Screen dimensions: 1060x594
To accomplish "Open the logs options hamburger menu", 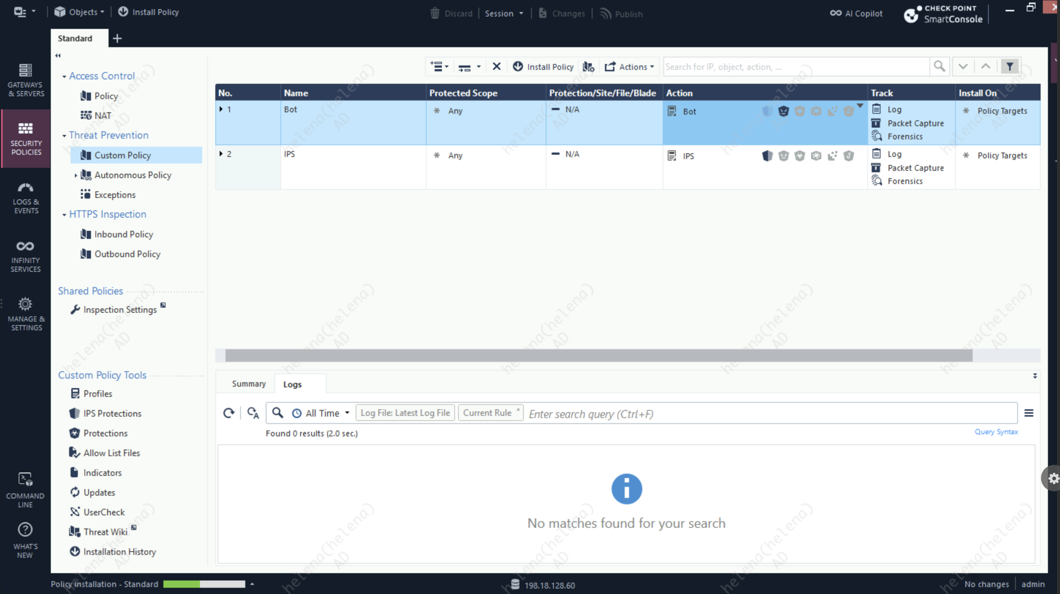I will 1029,413.
